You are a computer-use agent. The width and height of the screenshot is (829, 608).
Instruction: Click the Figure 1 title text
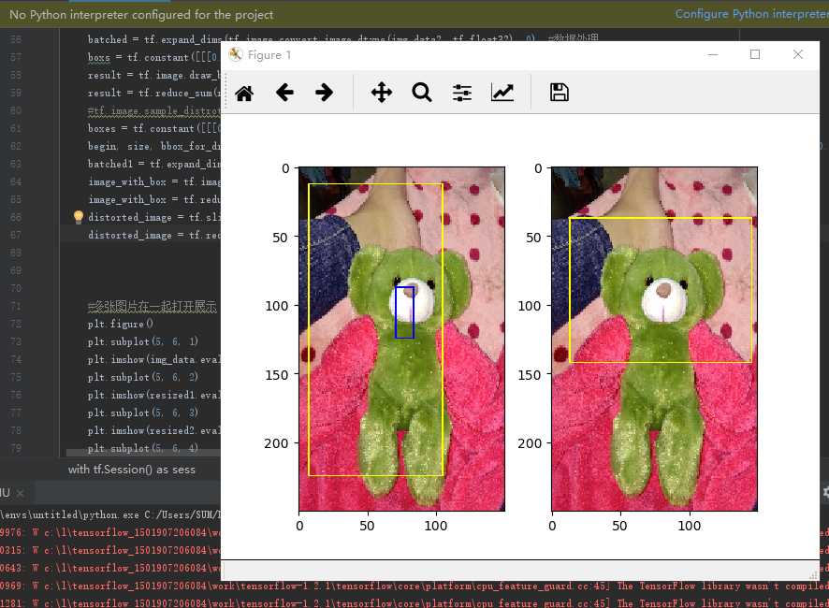269,55
